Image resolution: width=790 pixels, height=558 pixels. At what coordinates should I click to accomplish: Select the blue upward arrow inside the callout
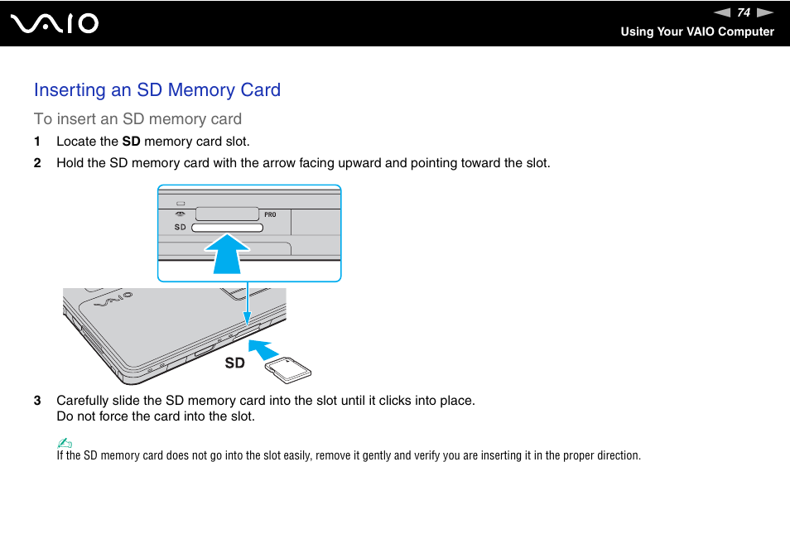point(228,253)
